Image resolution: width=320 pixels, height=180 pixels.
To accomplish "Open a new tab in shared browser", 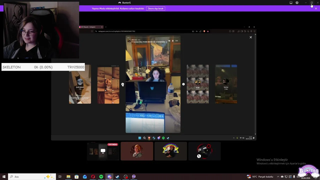I will pos(106,27).
